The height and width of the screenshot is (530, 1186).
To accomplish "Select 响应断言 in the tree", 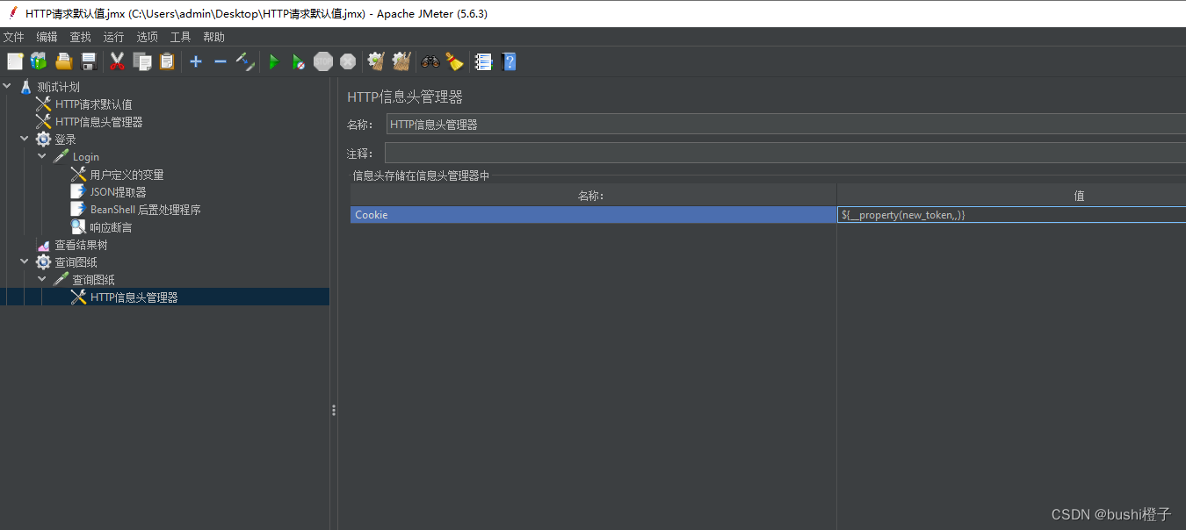I will 112,227.
